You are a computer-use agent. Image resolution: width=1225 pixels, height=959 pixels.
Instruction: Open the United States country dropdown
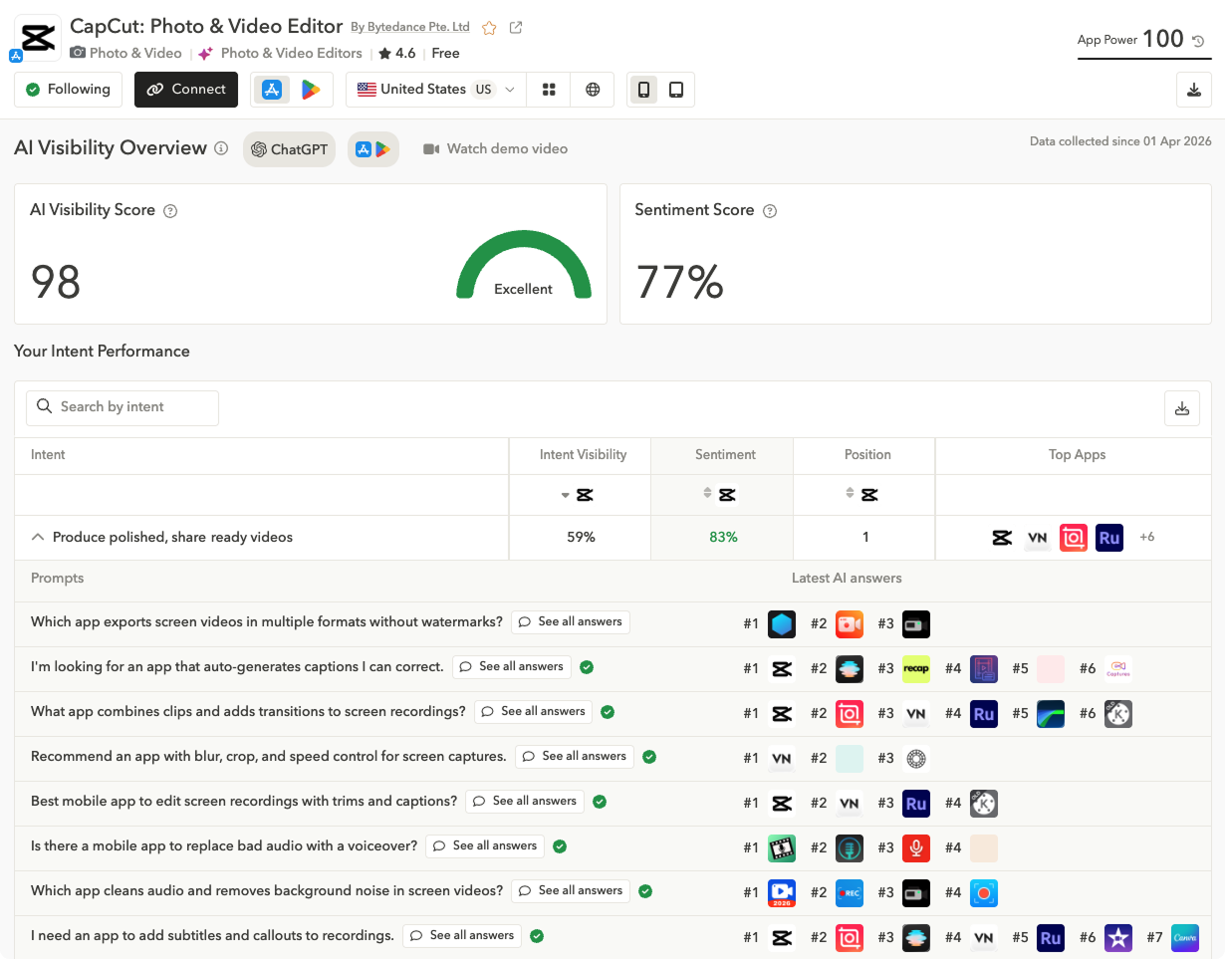[x=436, y=90]
